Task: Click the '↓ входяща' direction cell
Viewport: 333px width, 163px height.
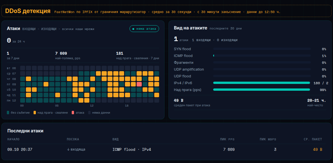Action: click(76, 149)
